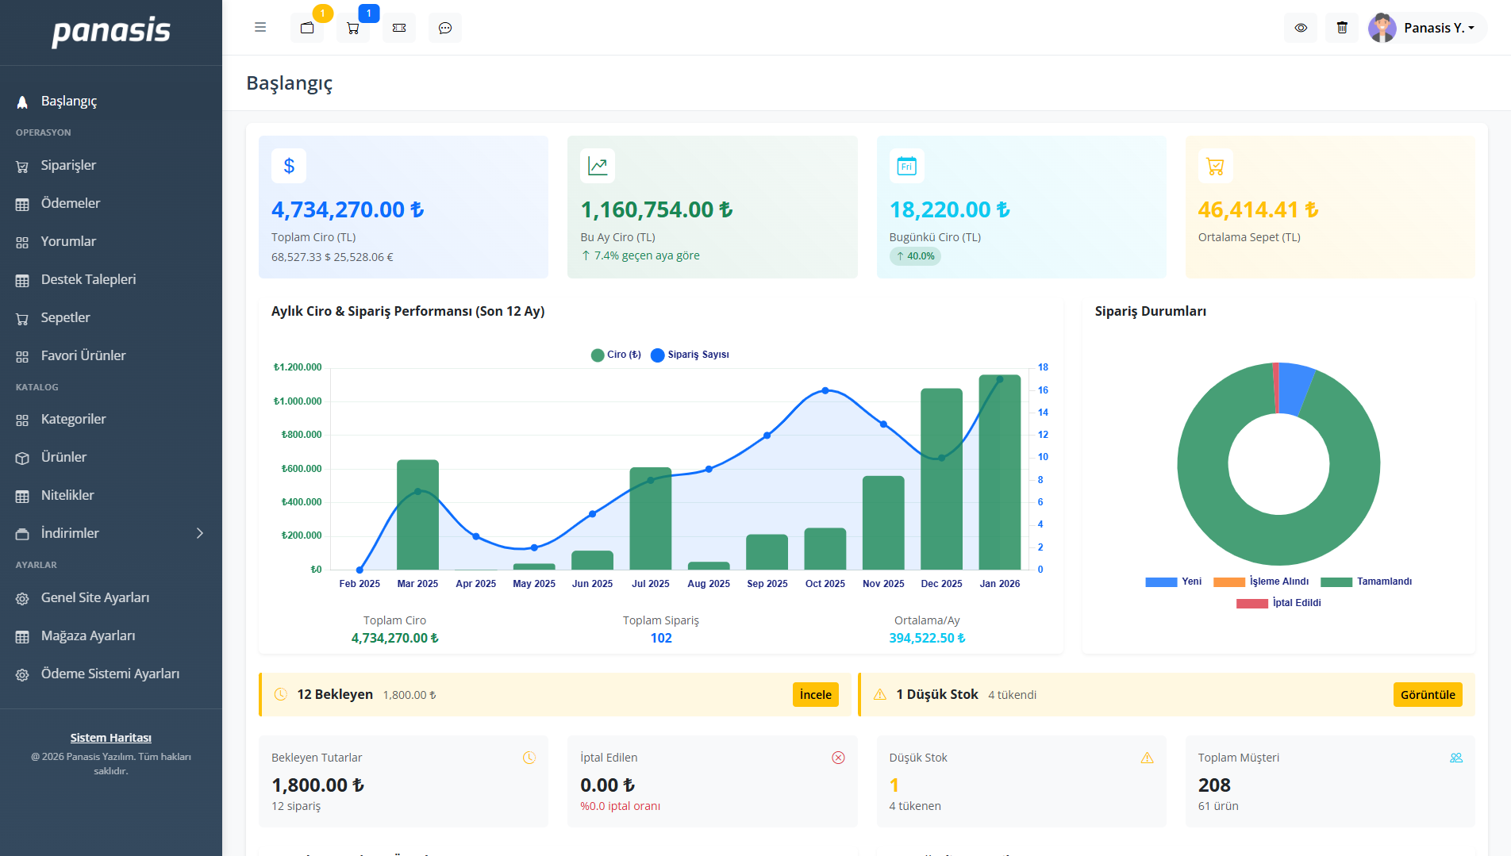This screenshot has width=1511, height=856.
Task: Toggle the Sipariş Sayısı chart legend
Action: point(689,355)
